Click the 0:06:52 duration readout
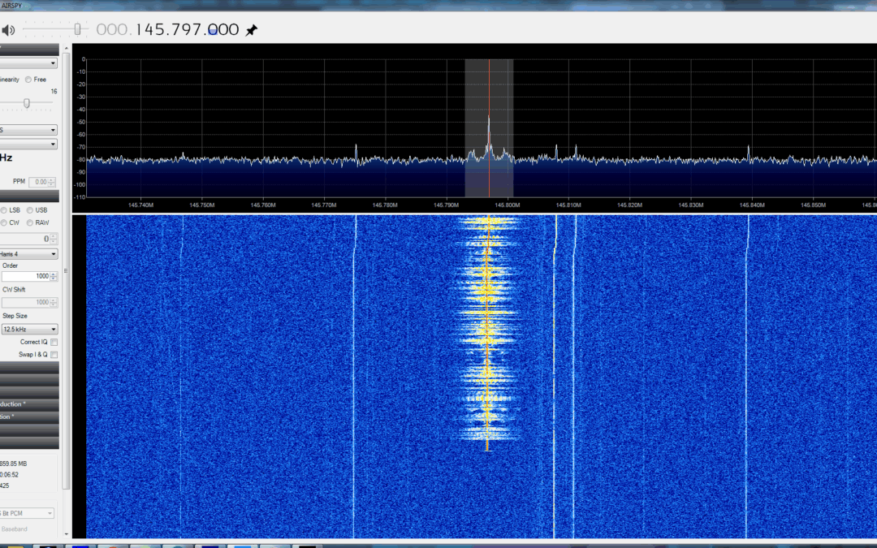The image size is (877, 548). (x=10, y=475)
